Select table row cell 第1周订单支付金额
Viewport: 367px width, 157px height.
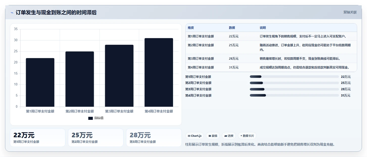point(201,36)
